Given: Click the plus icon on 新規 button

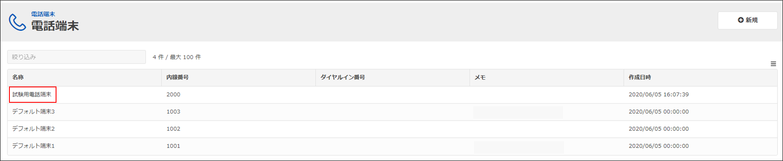Looking at the screenshot, I should 741,20.
